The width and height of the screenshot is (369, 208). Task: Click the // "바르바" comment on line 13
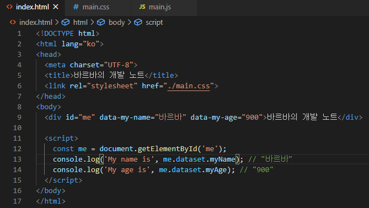[270, 159]
